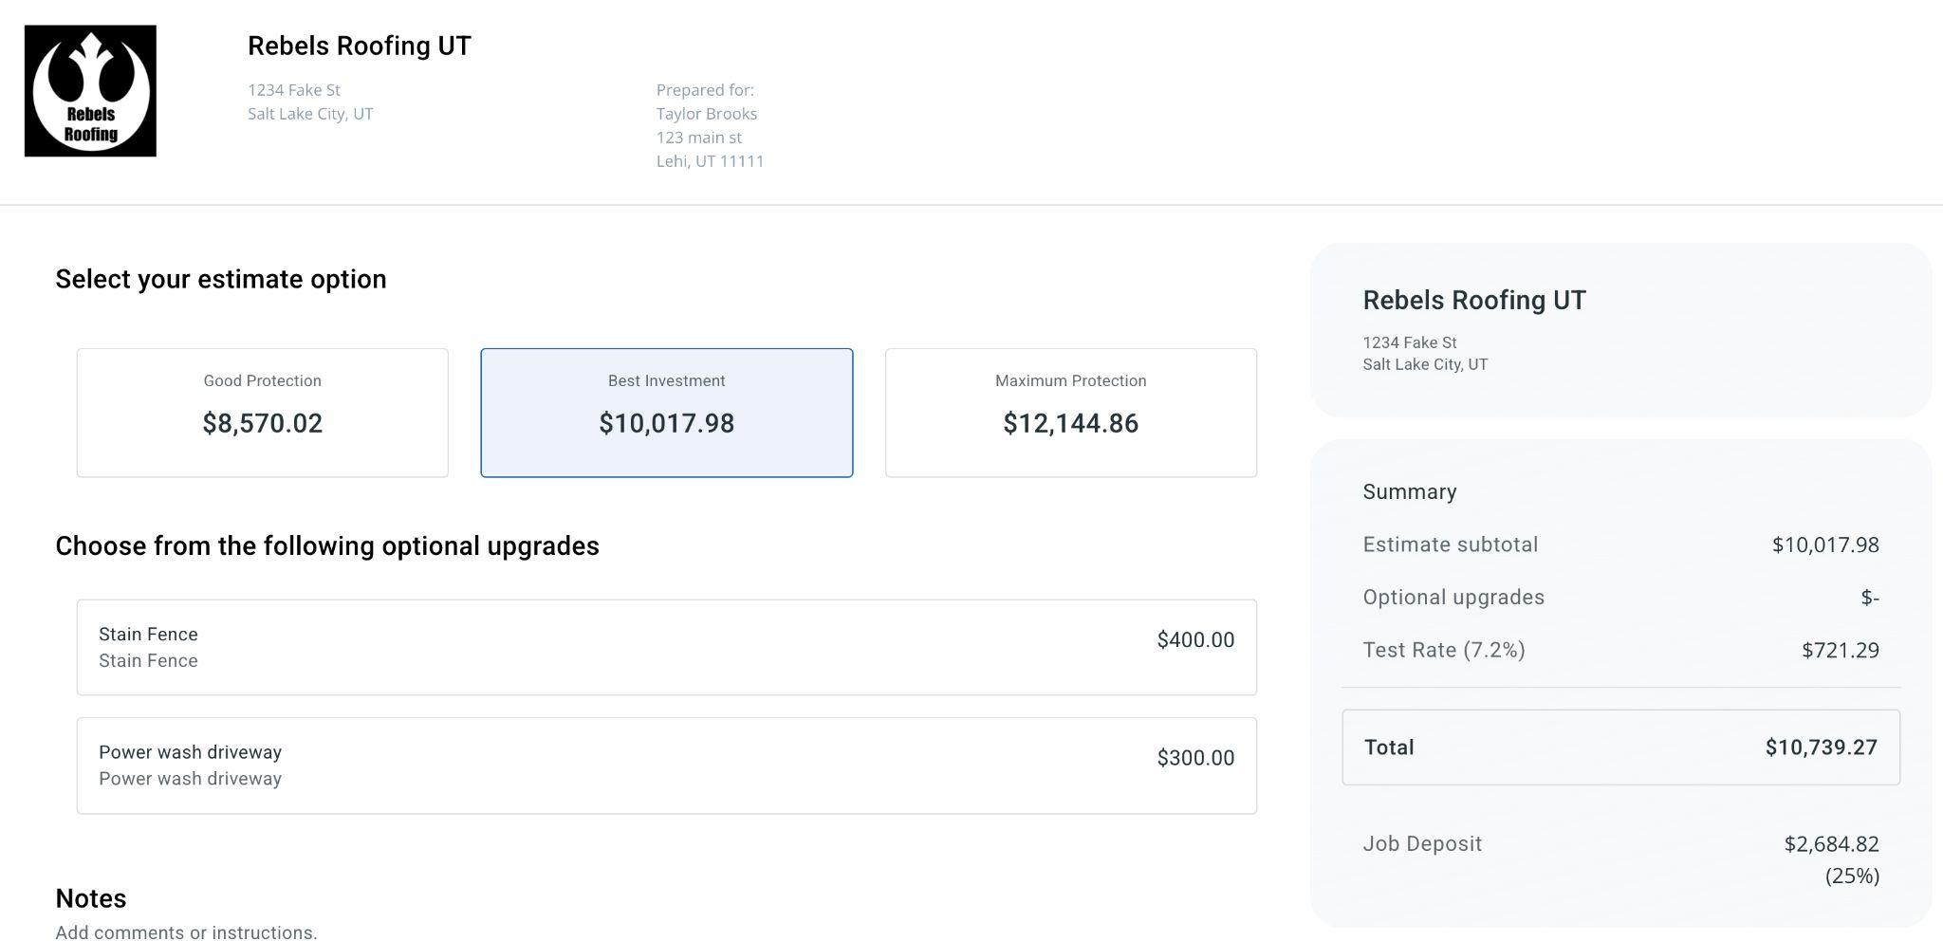Image resolution: width=1943 pixels, height=941 pixels.
Task: Add the Stain Fence optional upgrade
Action: pos(666,647)
